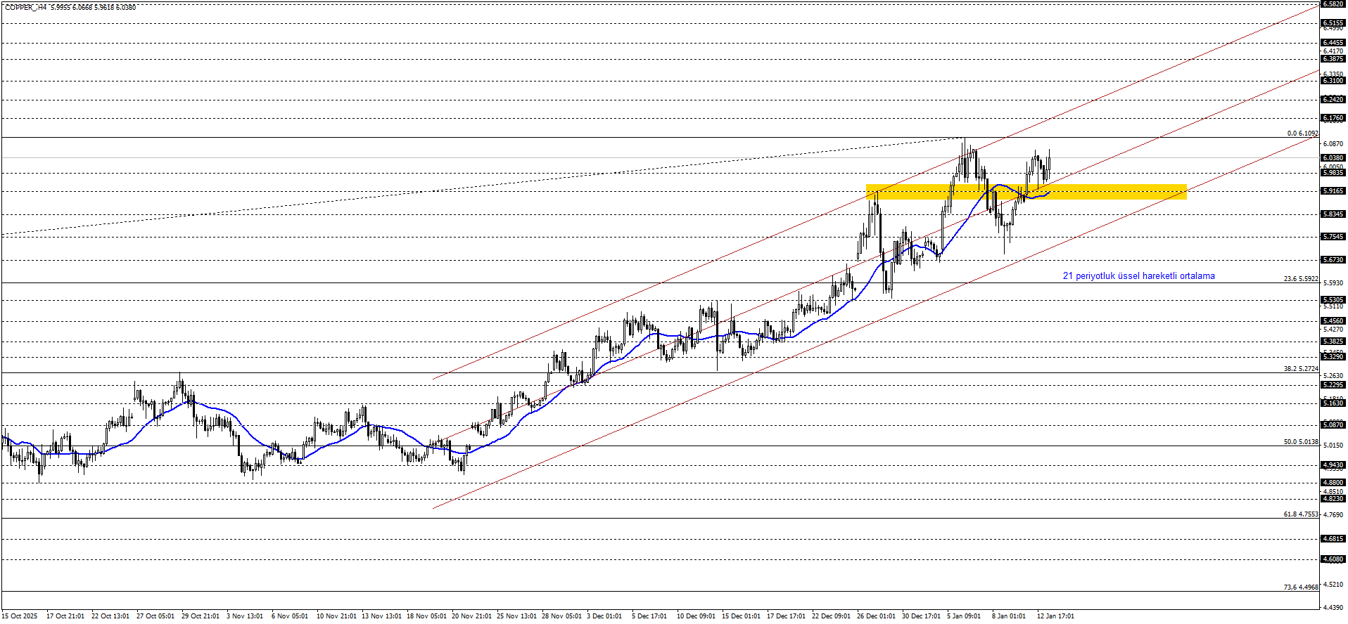
Task: Click the '3 Dec 01:01' time axis label
Action: tap(604, 616)
